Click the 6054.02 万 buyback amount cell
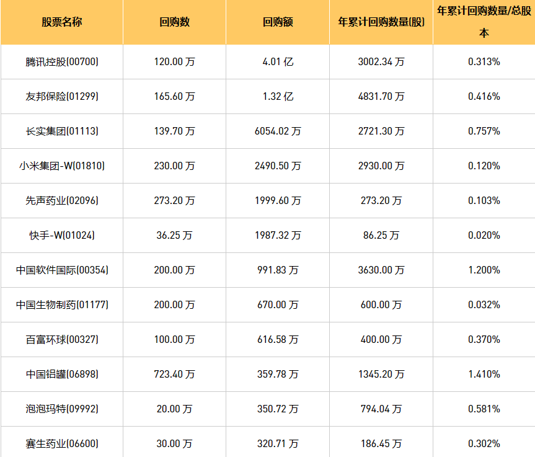The height and width of the screenshot is (457, 535). click(278, 131)
